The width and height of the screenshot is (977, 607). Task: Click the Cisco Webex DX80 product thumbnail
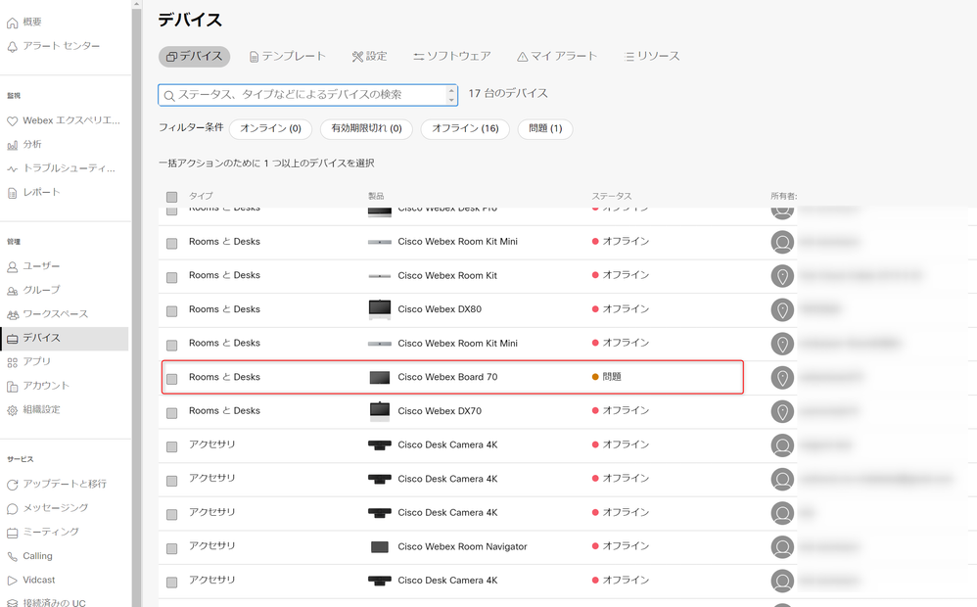point(380,309)
